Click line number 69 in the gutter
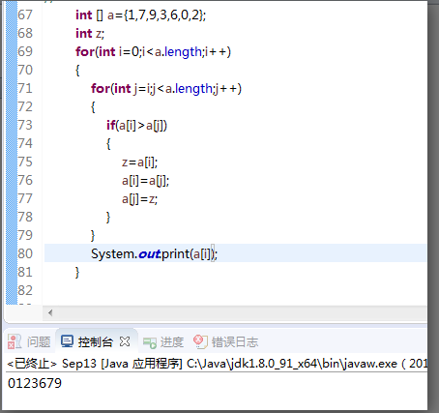439x413 pixels. coord(25,52)
